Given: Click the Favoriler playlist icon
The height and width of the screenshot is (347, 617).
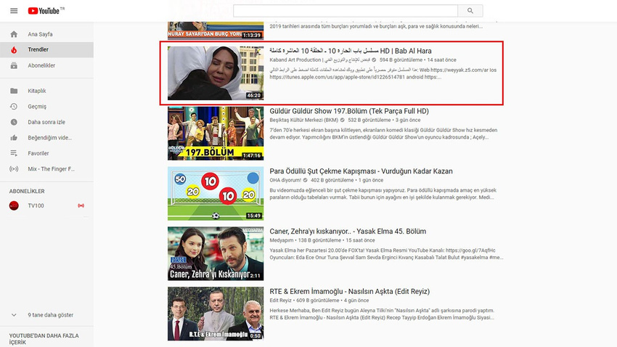Looking at the screenshot, I should point(14,153).
